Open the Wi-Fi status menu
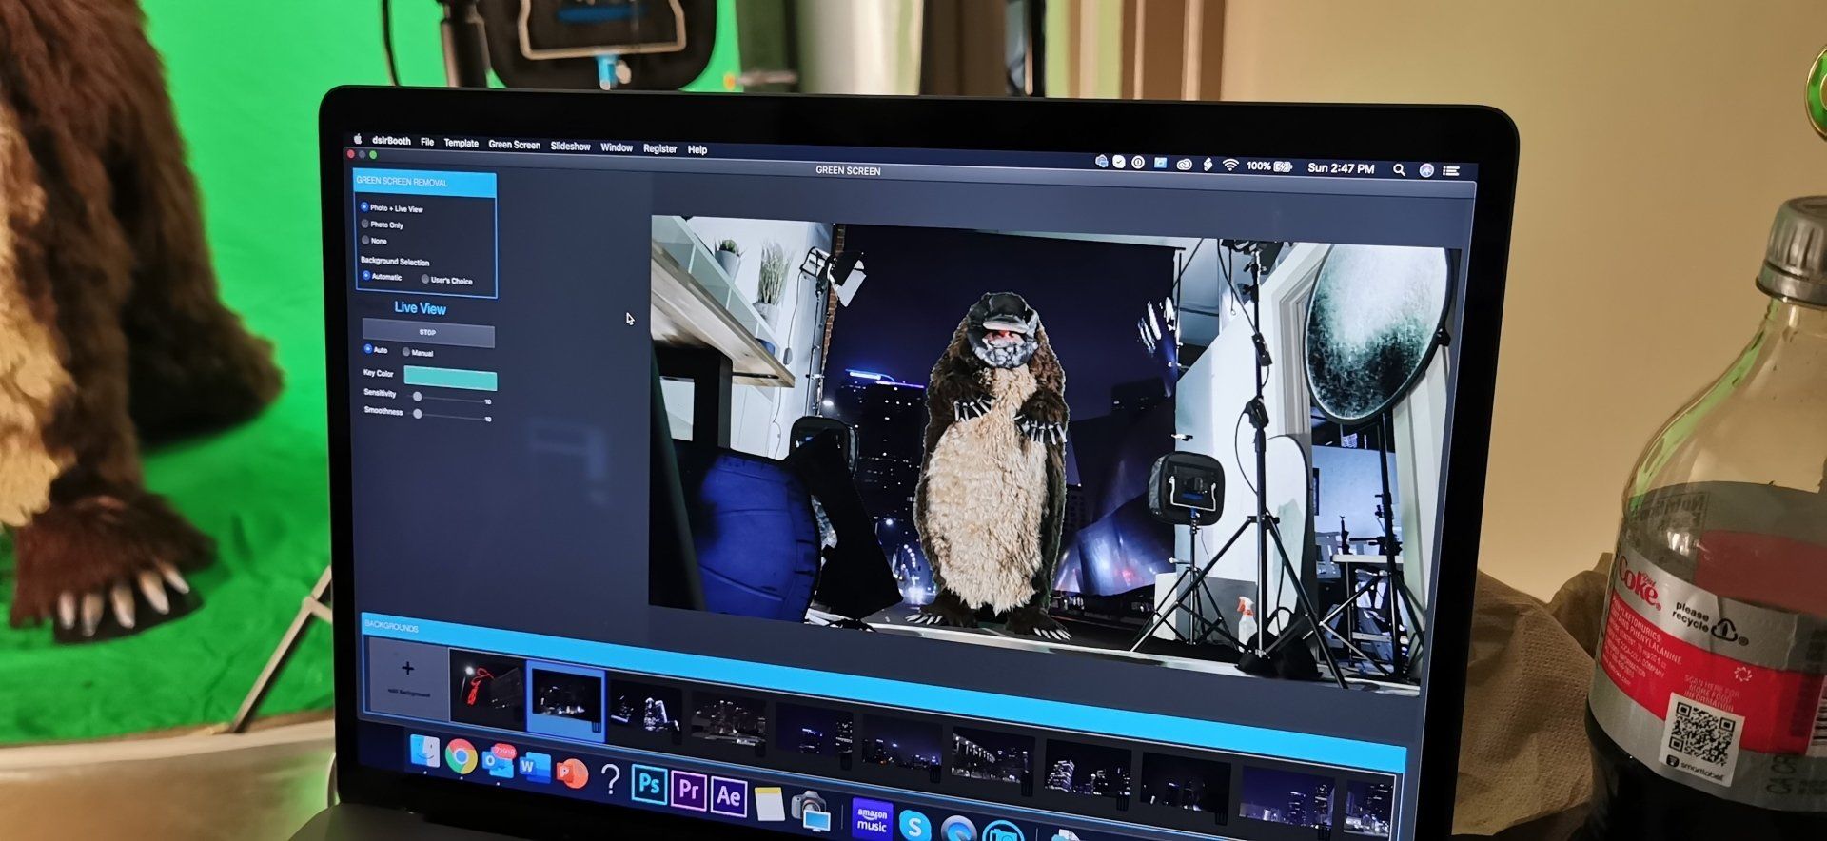The image size is (1827, 841). coord(1230,165)
